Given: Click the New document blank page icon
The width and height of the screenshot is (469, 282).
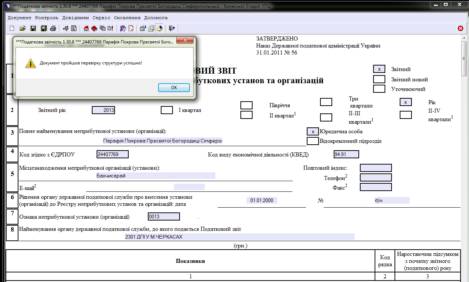Looking at the screenshot, I should [x=12, y=28].
